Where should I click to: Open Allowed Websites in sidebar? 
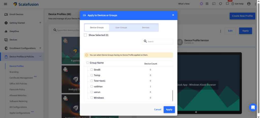[x=18, y=95]
